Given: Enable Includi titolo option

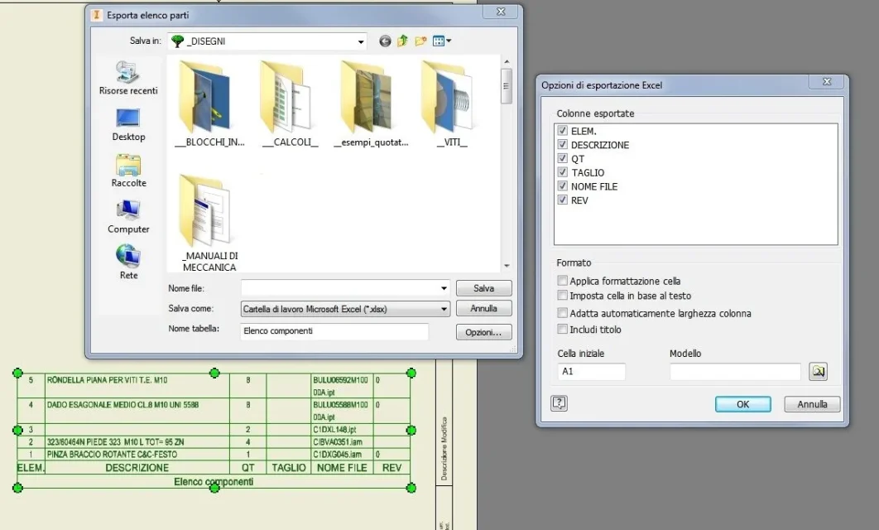Looking at the screenshot, I should tap(562, 330).
